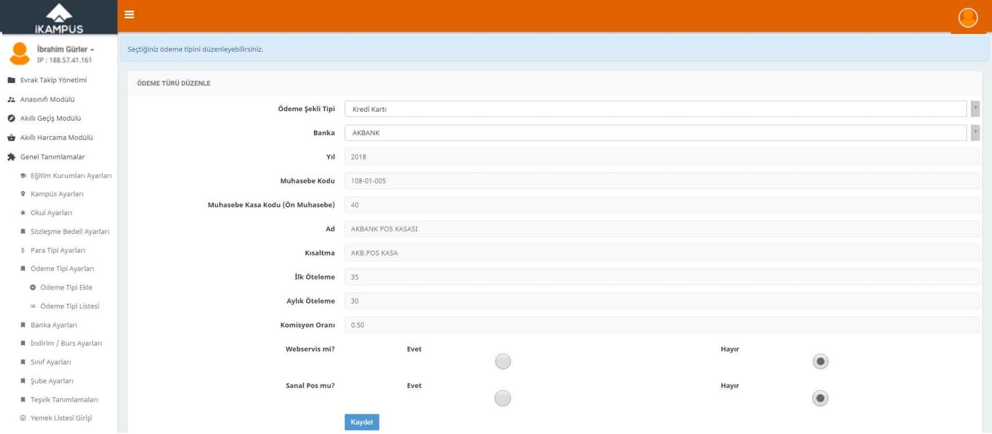Viewport: 992px width, 434px height.
Task: Click the graduation cap icon for Eğitim Kurumları
Action: [x=23, y=176]
